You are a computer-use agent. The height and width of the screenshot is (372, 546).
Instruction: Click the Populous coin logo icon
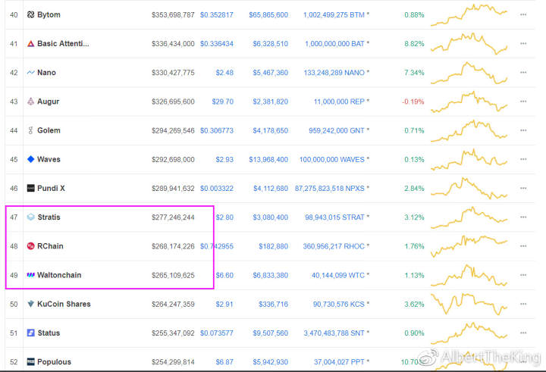30,362
